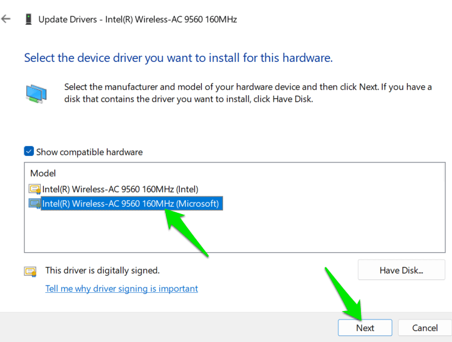The width and height of the screenshot is (452, 342).
Task: Select Intel(R) Wireless-AC 9560 160MHz (Microsoft)
Action: click(131, 204)
